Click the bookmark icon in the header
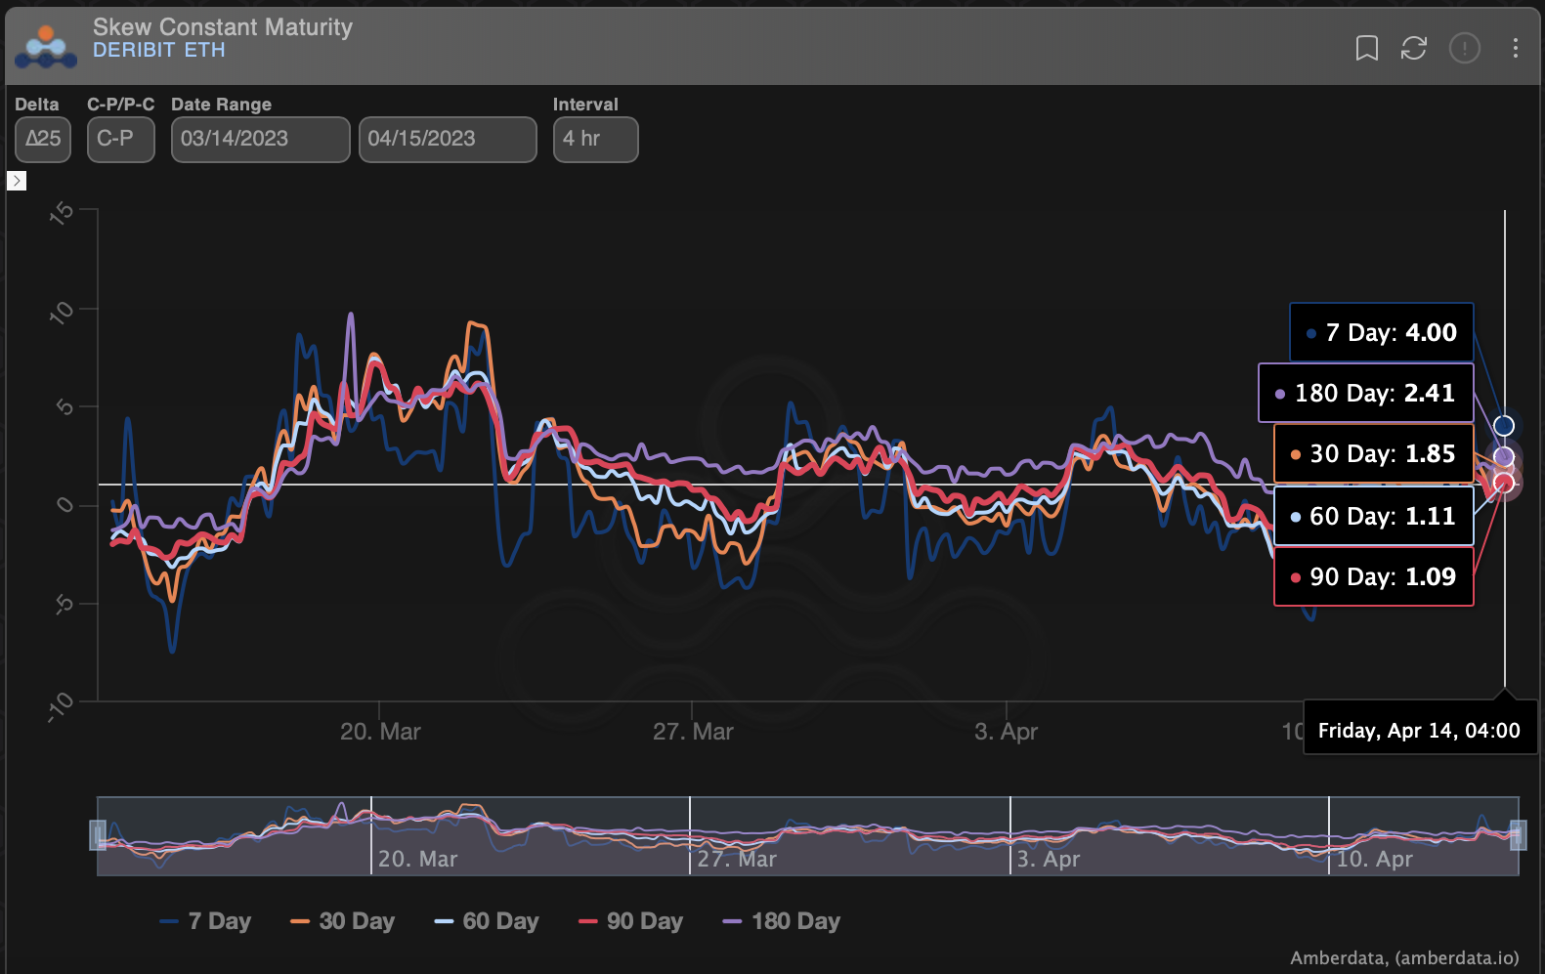 coord(1366,48)
